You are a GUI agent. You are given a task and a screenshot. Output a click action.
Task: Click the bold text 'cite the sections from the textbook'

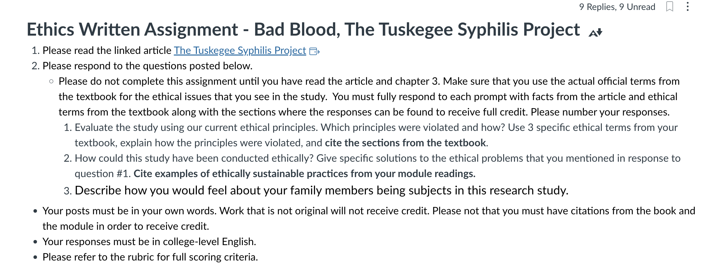[x=405, y=143]
